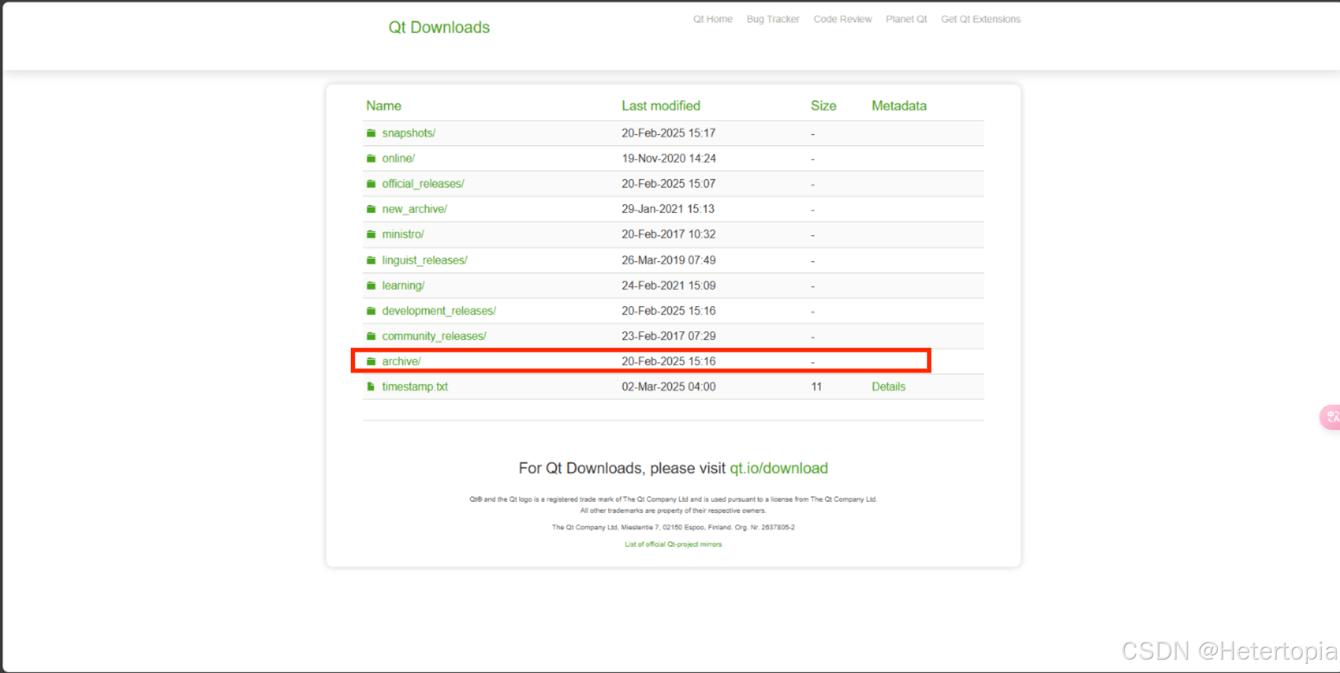
Task: Open the new_archive/ directory
Action: click(x=415, y=209)
